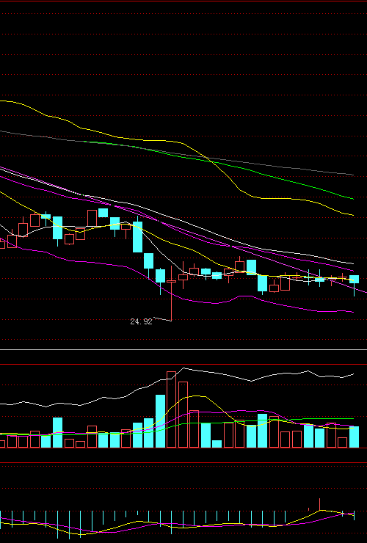The width and height of the screenshot is (367, 543).
Task: Click the peak of the yellow volume average curve
Action: coord(197,396)
